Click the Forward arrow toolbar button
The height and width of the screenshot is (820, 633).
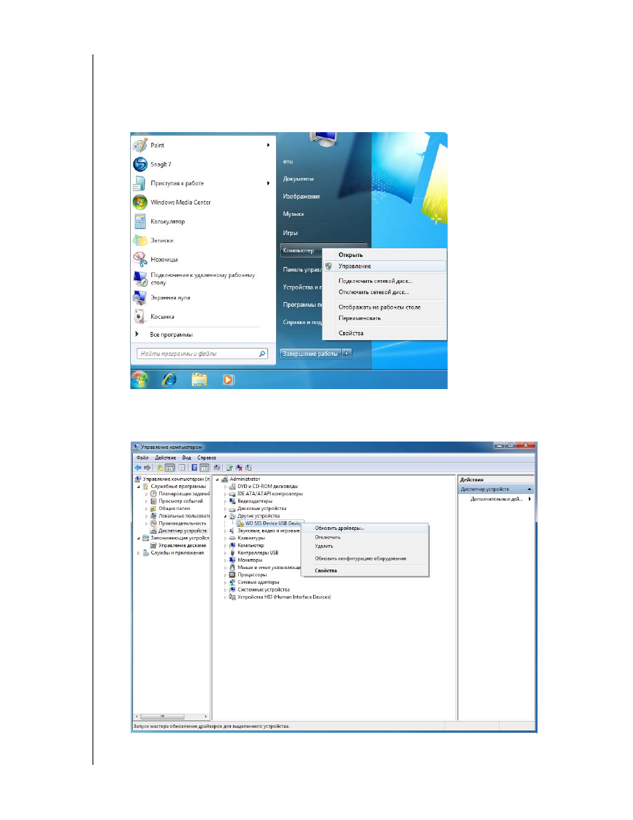[x=147, y=467]
